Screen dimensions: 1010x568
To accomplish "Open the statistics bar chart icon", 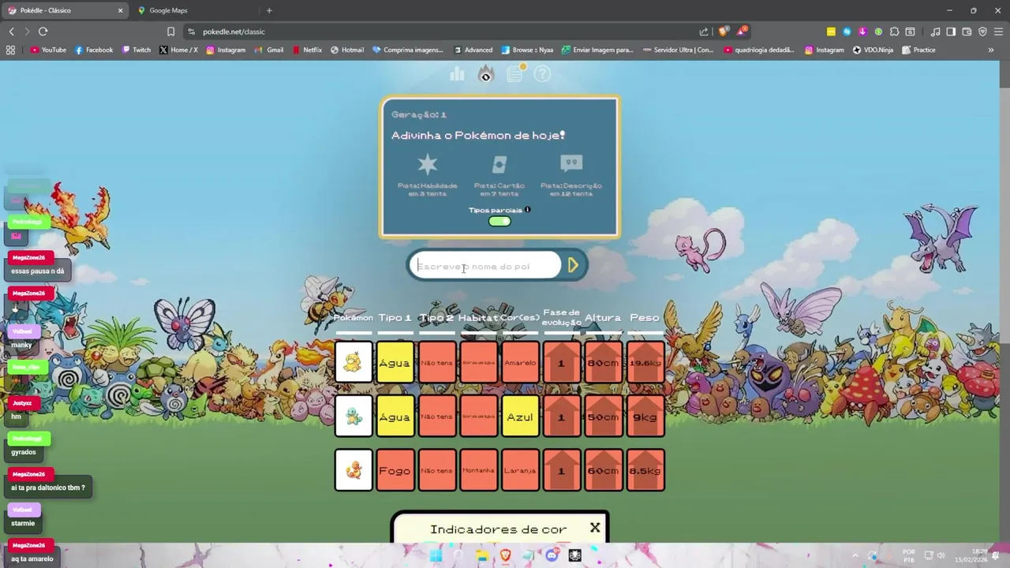I will click(x=457, y=74).
